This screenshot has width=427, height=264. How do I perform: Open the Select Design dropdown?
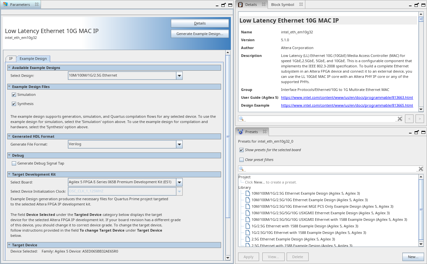179,76
